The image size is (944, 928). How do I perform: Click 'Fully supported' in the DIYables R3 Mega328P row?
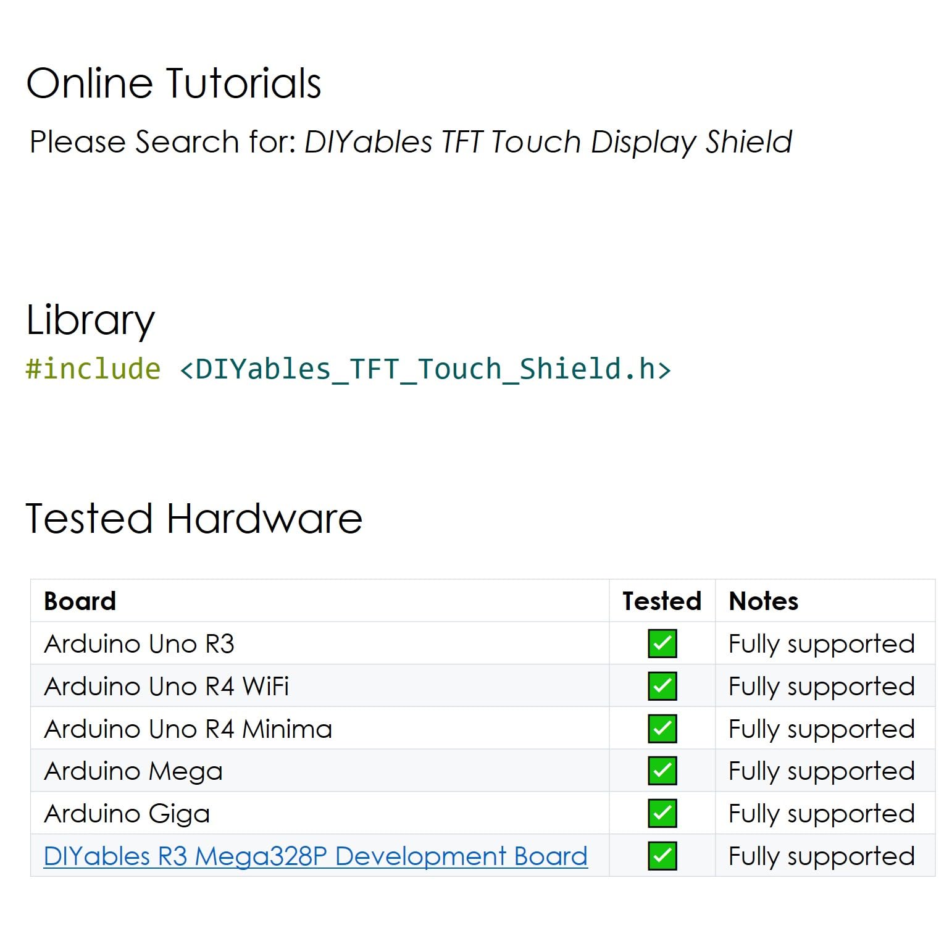822,857
